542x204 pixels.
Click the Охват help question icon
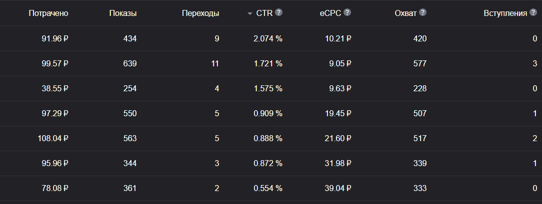click(x=422, y=13)
